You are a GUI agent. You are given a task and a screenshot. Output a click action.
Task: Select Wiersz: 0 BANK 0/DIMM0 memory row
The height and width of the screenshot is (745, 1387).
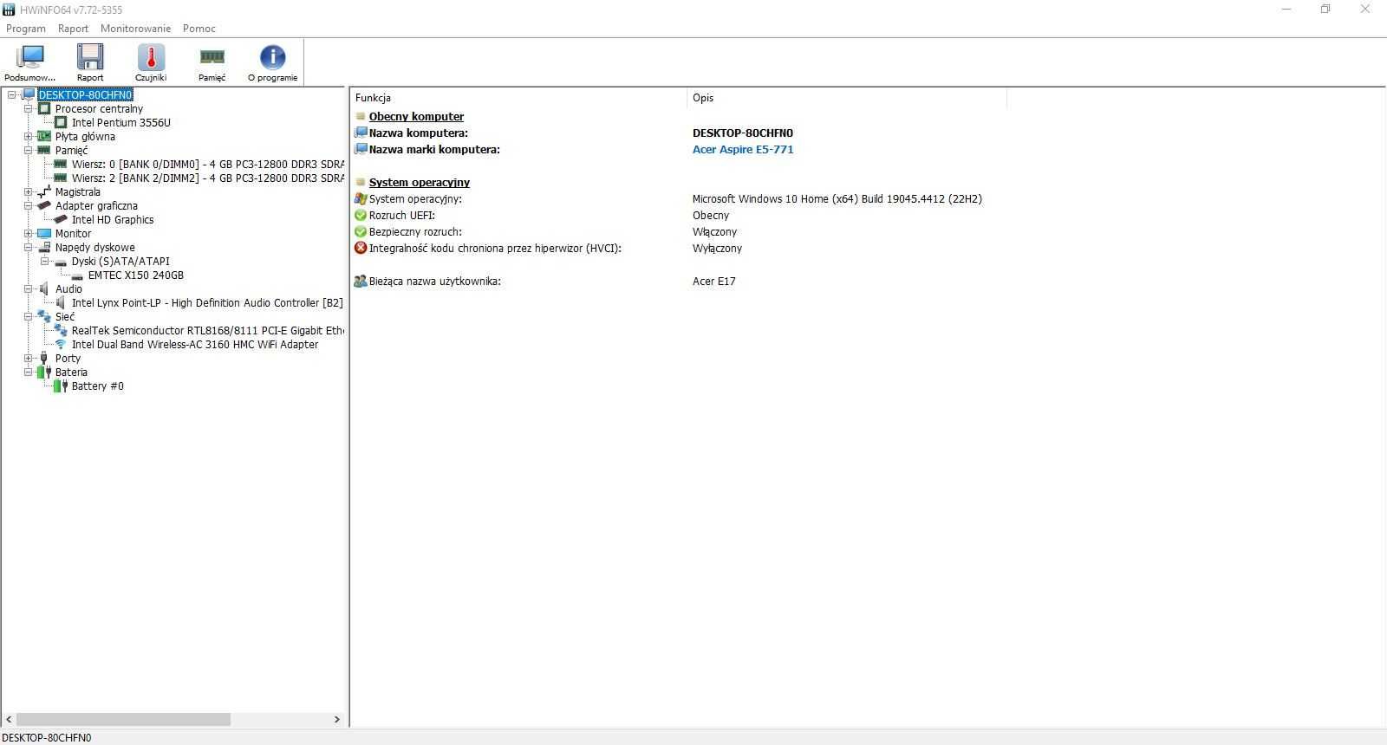click(x=207, y=165)
